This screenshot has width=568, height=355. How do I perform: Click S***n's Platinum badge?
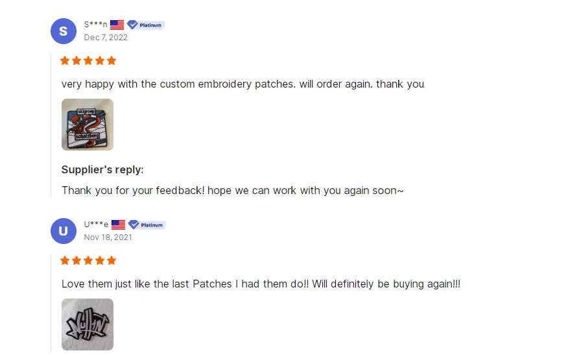[146, 25]
